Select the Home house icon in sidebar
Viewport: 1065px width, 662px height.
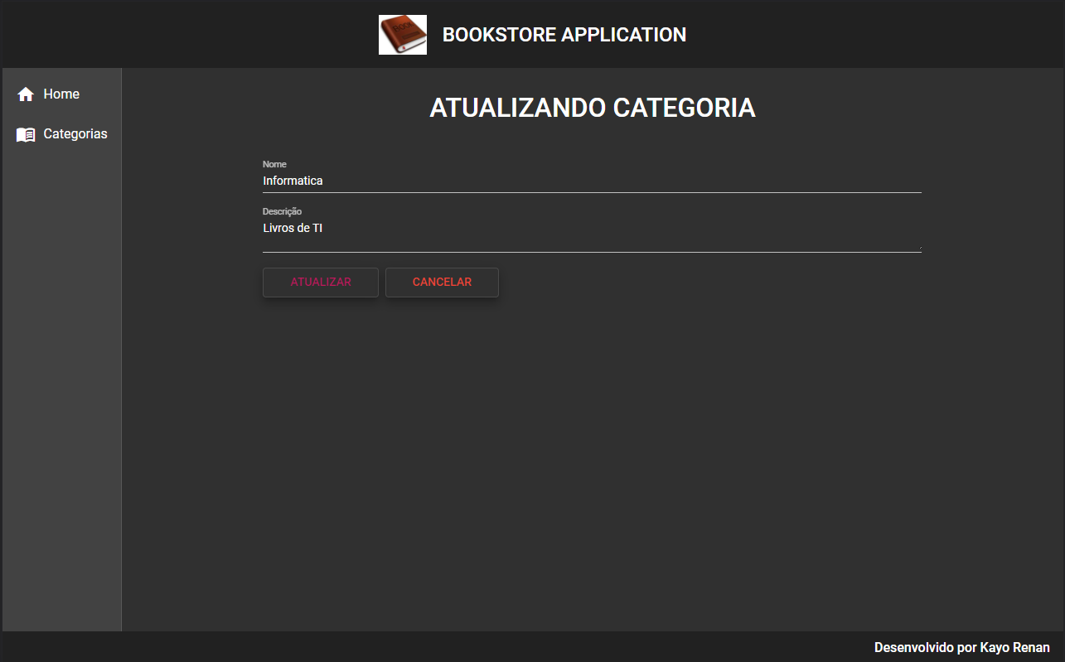(x=25, y=94)
